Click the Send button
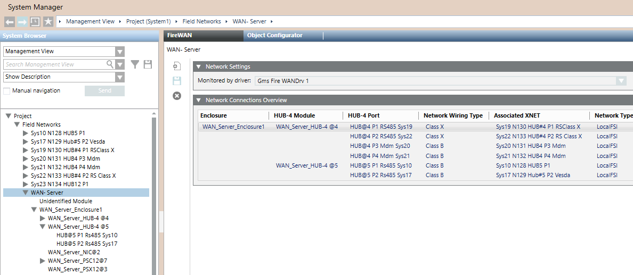 [x=104, y=91]
